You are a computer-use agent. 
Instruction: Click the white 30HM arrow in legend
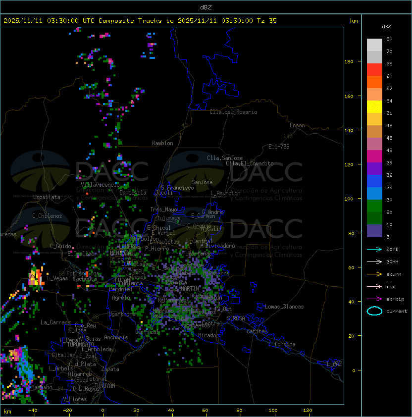374,262
